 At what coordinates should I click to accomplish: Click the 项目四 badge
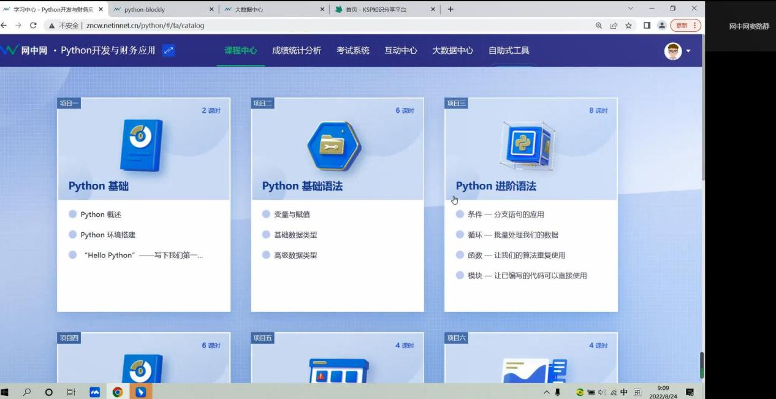tap(69, 338)
